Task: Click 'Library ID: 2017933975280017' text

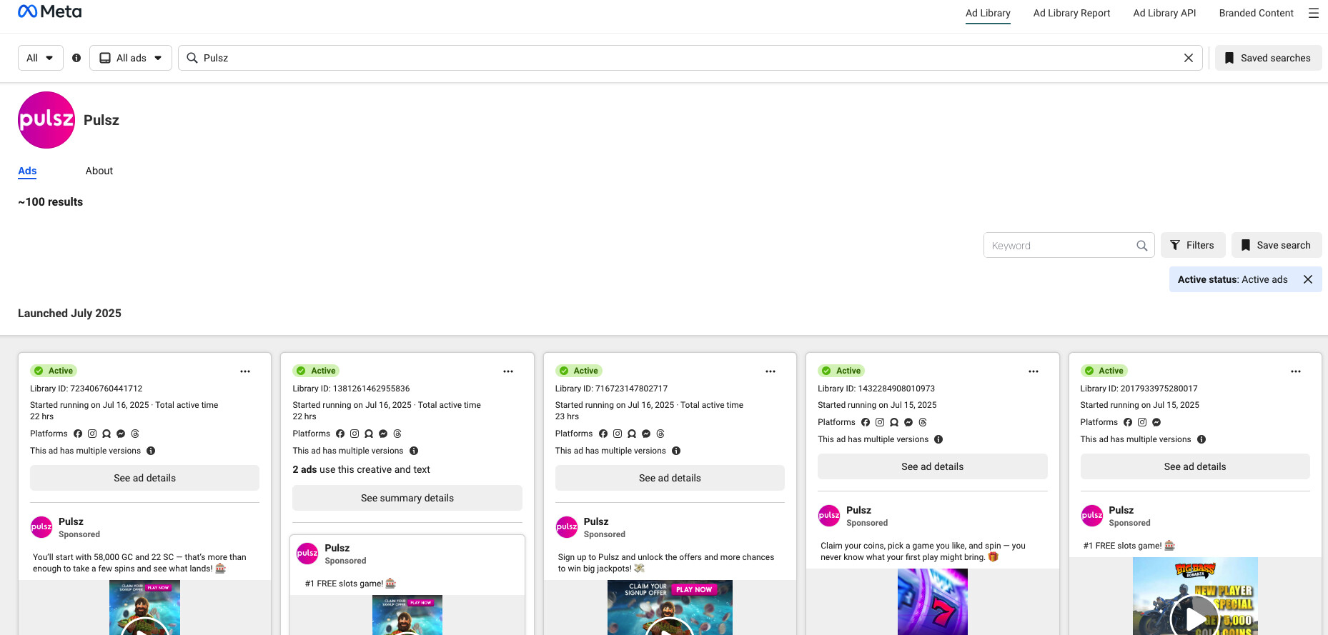Action: pos(1139,389)
